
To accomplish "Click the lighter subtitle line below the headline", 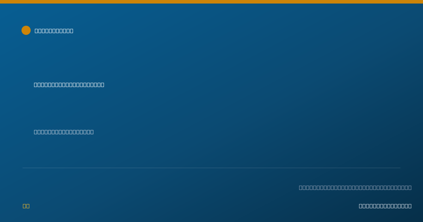I will tap(64, 132).
